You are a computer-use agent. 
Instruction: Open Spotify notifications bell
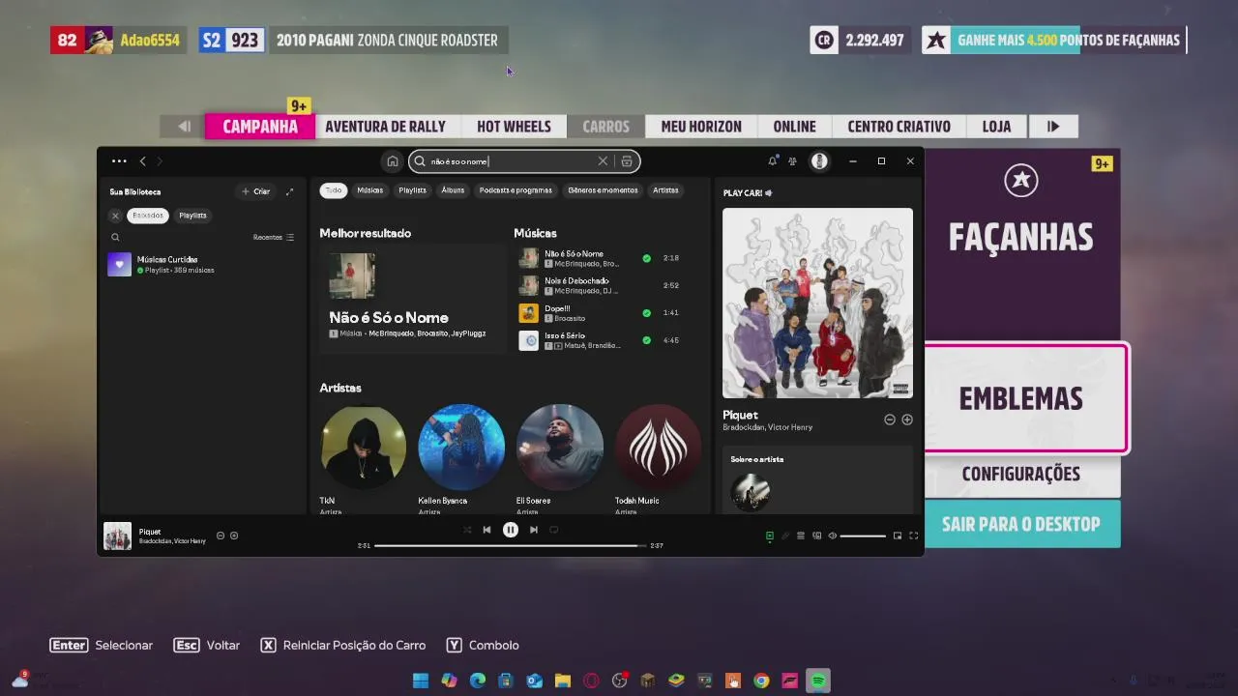coord(772,161)
